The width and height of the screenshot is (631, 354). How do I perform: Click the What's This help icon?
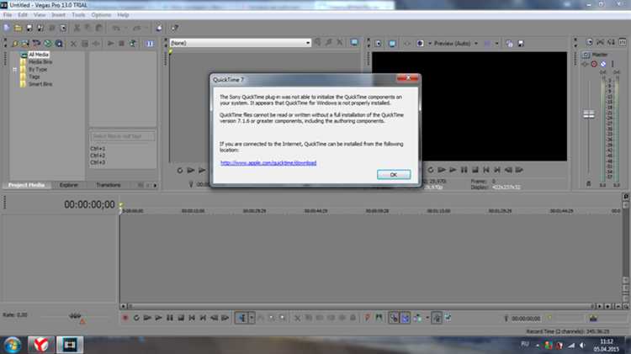pos(175,28)
